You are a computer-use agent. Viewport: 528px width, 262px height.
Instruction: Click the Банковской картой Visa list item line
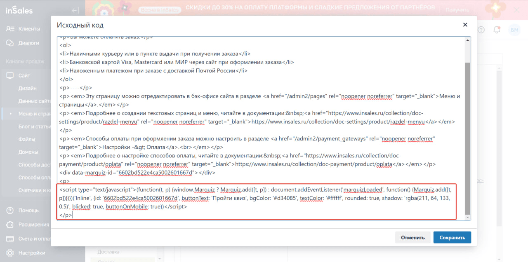pos(177,62)
